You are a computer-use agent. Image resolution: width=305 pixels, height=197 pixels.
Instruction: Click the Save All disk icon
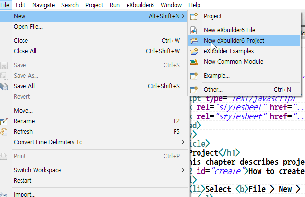[5, 86]
